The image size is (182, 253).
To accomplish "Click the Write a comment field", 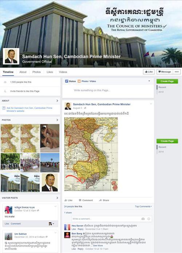I will click(106, 219).
